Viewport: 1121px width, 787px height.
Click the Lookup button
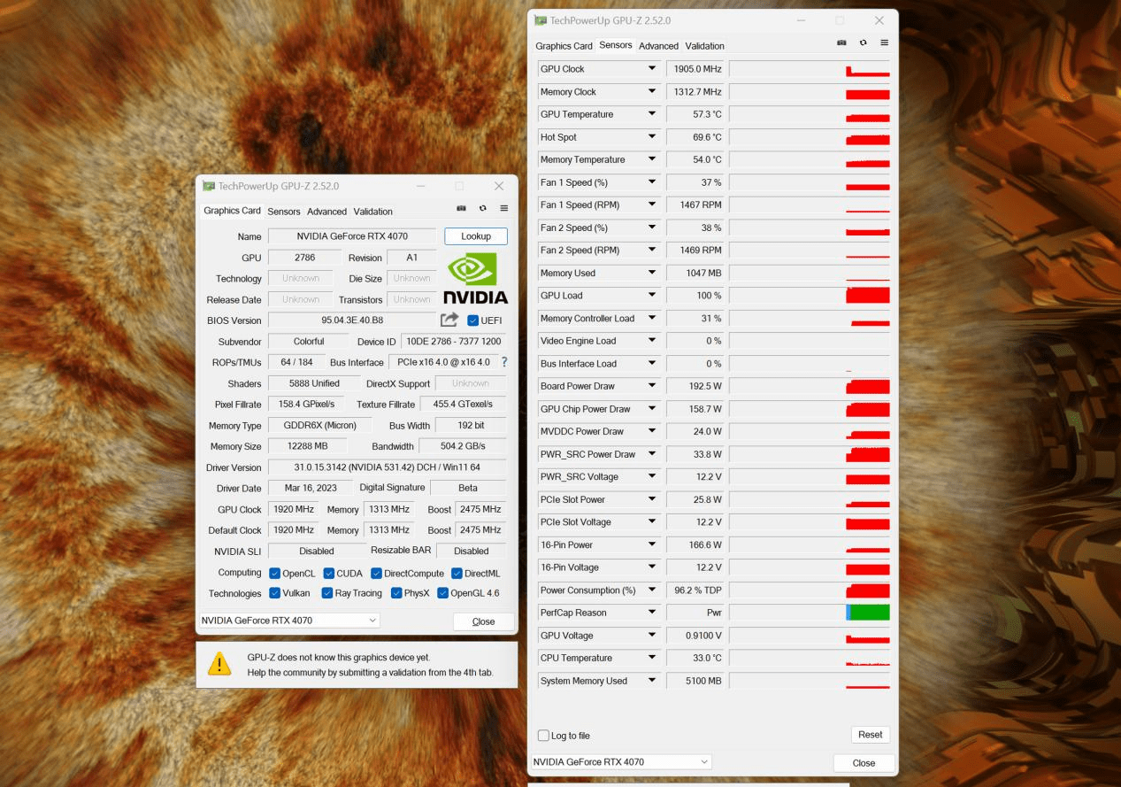[x=476, y=236]
